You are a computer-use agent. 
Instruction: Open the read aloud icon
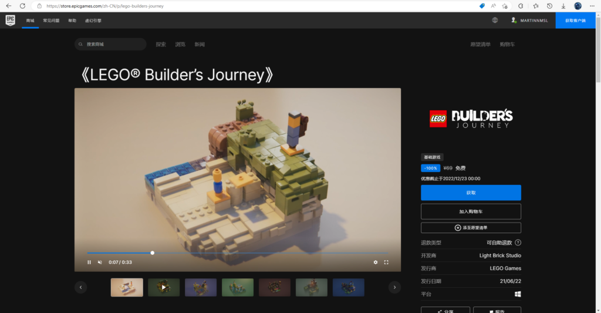pos(493,6)
